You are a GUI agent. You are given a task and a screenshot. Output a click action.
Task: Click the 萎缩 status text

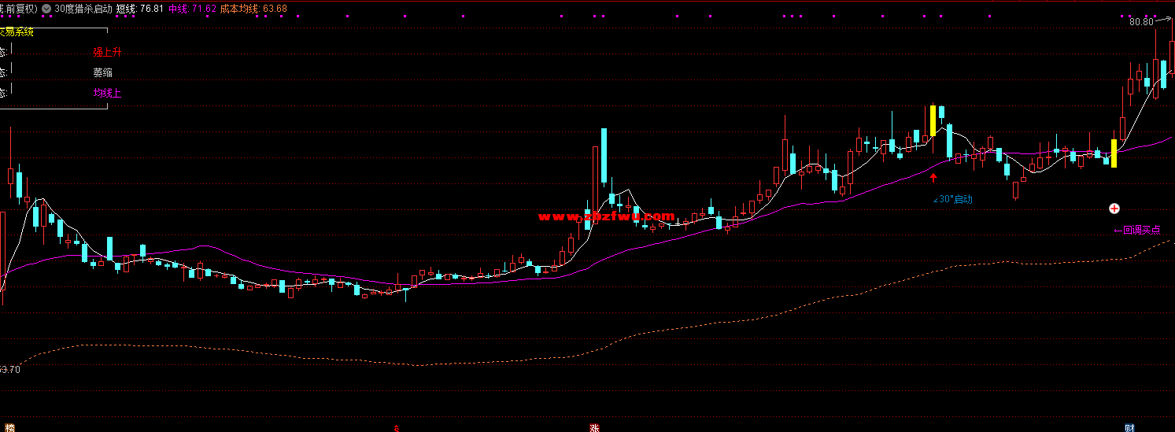102,72
